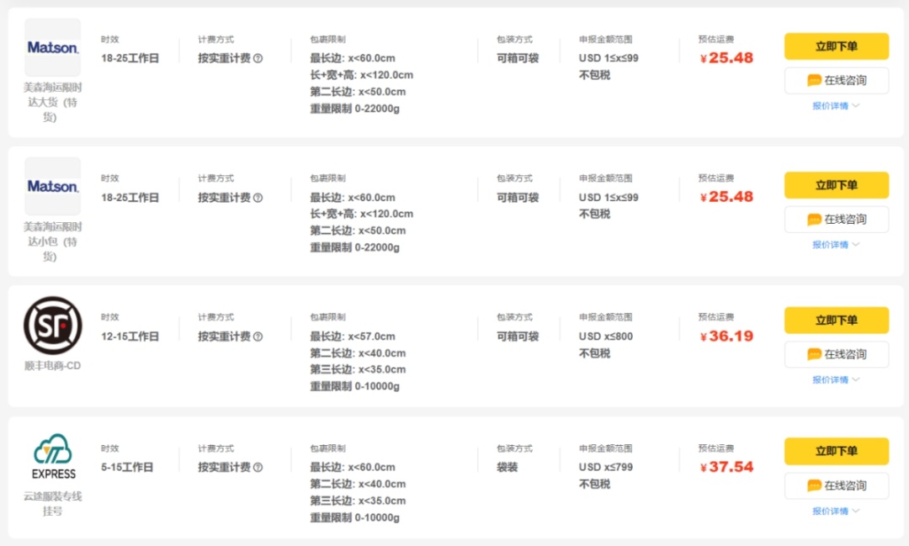Click the Matson logo for 美森海运限时达小包

[52, 186]
